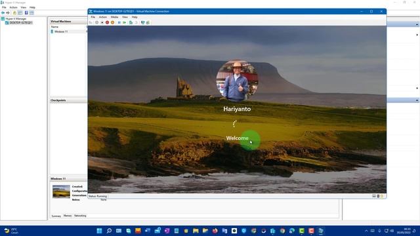Open Firefox from the taskbar

click(x=215, y=231)
